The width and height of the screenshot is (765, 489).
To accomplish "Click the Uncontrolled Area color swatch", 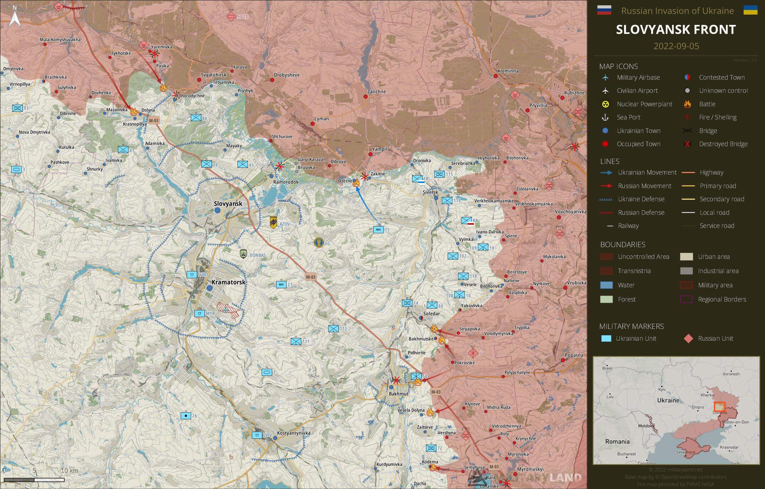I will [x=606, y=257].
